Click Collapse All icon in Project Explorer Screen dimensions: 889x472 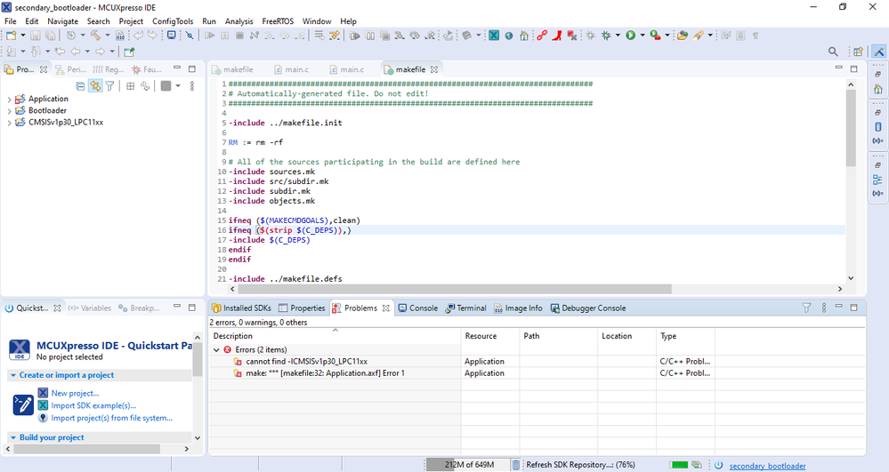80,86
